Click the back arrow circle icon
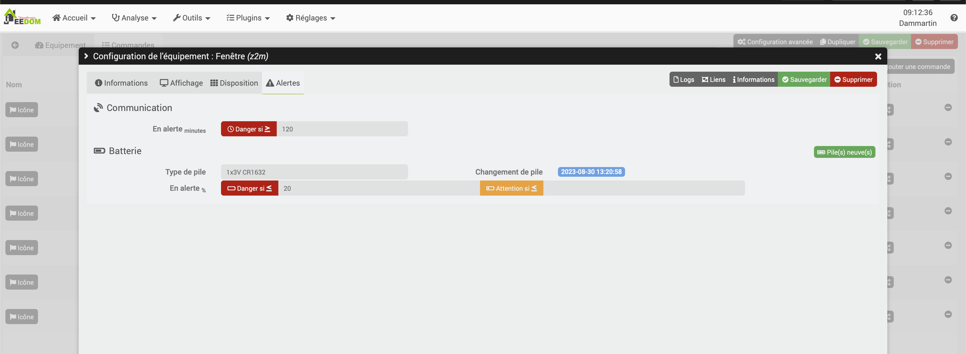This screenshot has height=354, width=966. pos(15,45)
